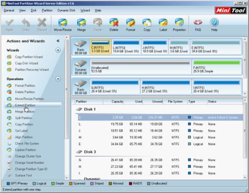Click the Explore Partition icon
The width and height of the screenshot is (249, 193).
coord(9,150)
